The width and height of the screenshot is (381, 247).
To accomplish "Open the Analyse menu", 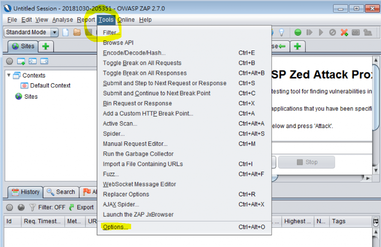I will pos(63,20).
